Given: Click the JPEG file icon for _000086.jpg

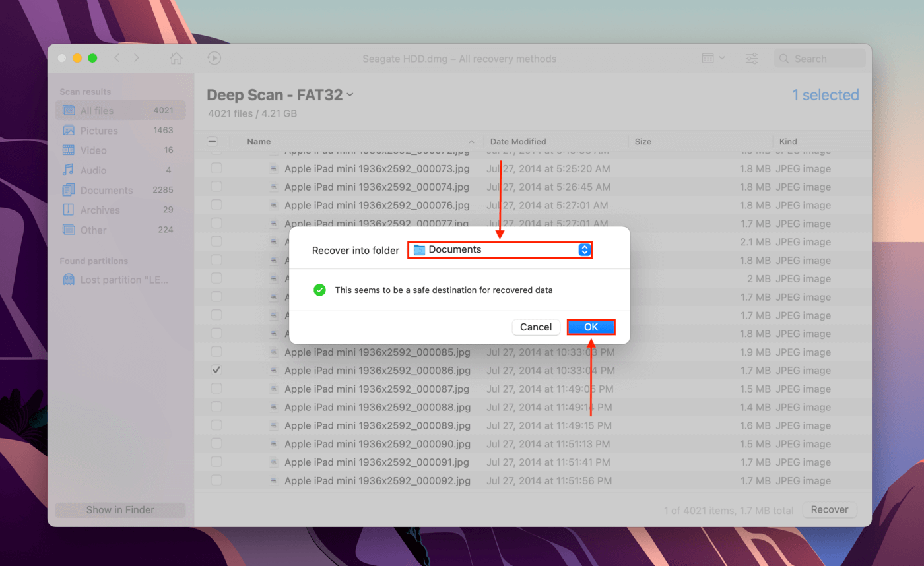Looking at the screenshot, I should pos(274,370).
